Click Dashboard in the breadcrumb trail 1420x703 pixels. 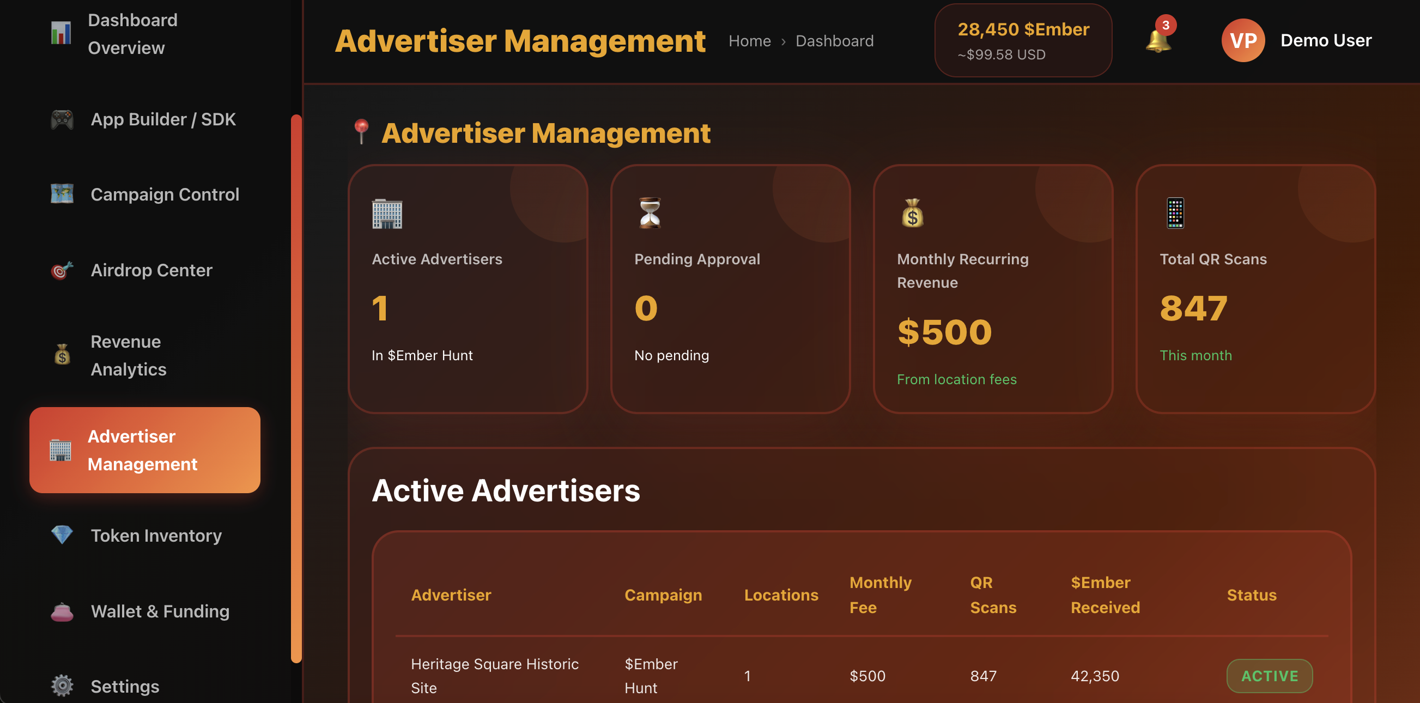835,40
